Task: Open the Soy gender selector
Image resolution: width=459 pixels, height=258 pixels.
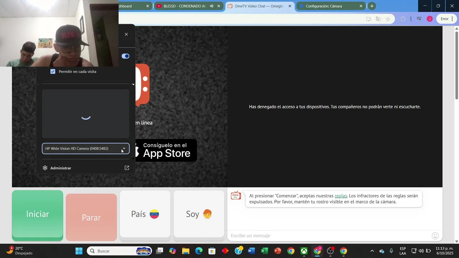Action: [199, 214]
